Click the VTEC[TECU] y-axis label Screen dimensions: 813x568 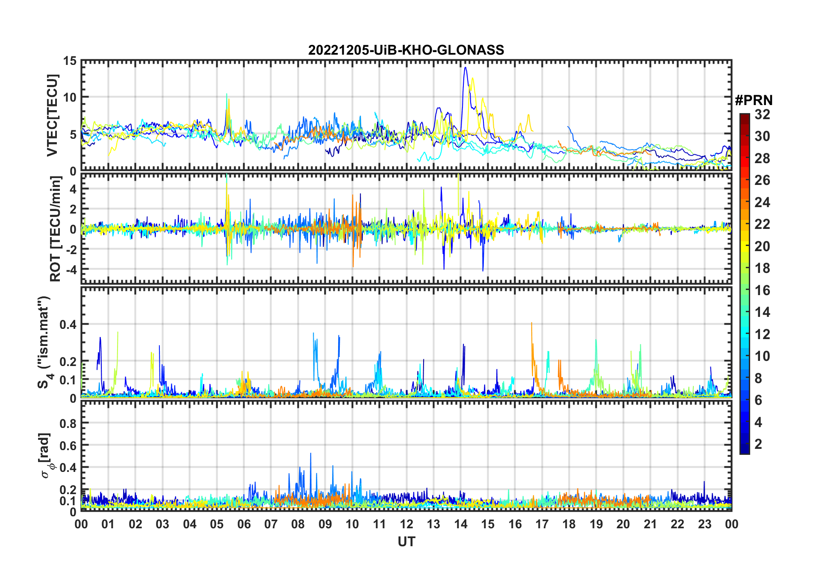click(x=53, y=116)
